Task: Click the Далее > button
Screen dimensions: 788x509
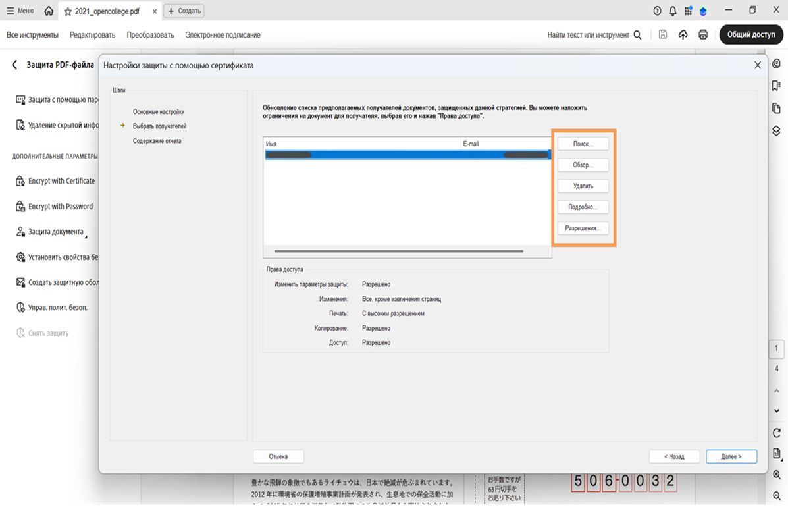Action: (731, 456)
